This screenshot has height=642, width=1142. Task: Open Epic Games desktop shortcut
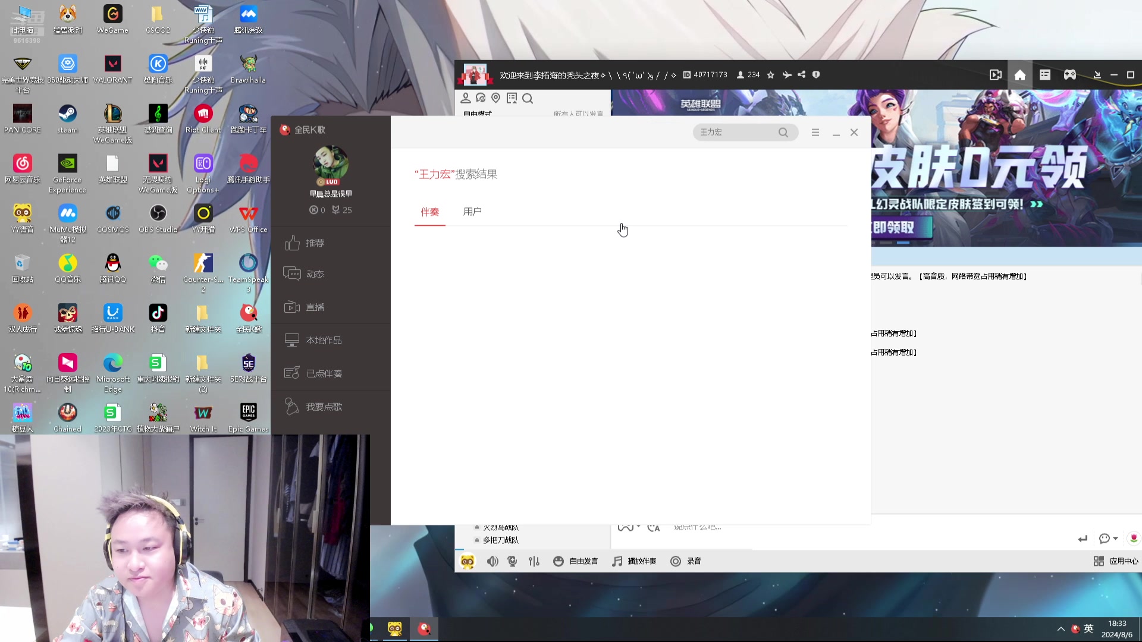(x=249, y=418)
